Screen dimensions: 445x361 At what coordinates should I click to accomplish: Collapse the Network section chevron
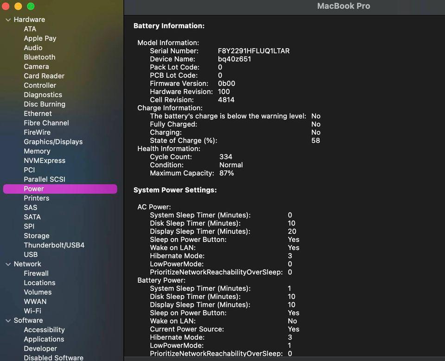[8, 264]
